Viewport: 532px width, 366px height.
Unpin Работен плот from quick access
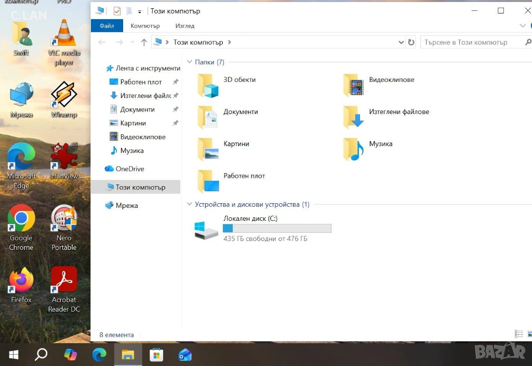pos(176,82)
